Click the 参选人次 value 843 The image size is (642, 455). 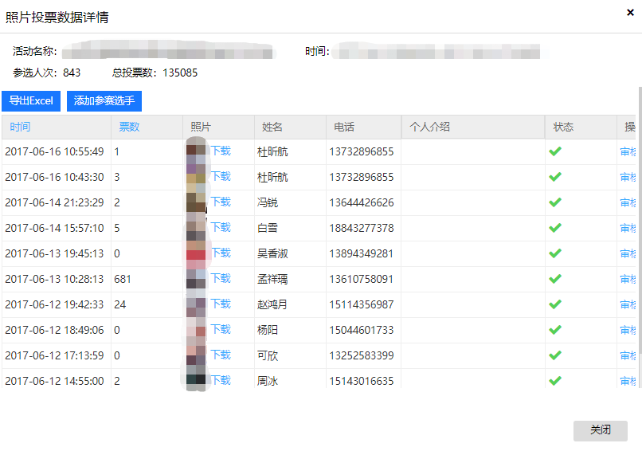point(72,73)
